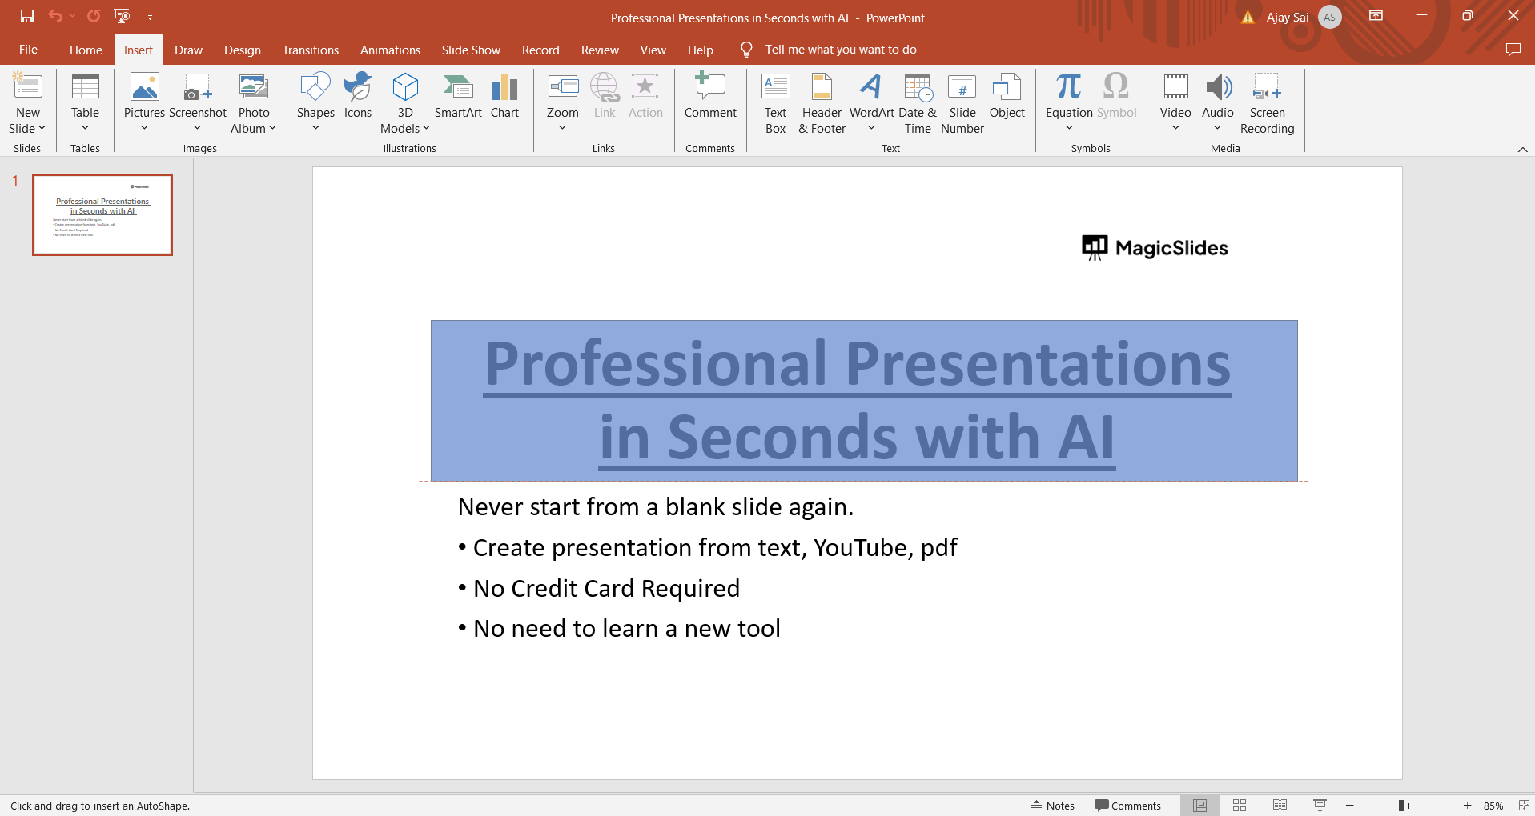Expand the Shapes dropdown gallery
Viewport: 1535px width, 816px height.
(x=315, y=127)
